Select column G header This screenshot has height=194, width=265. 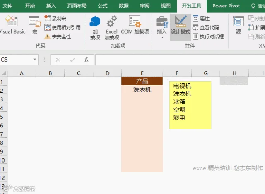coord(206,73)
